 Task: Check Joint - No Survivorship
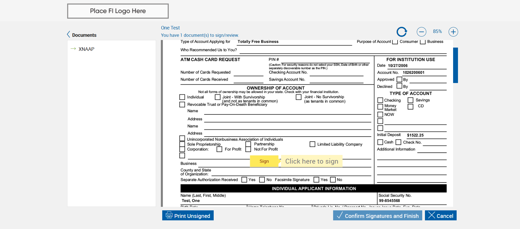tap(299, 97)
